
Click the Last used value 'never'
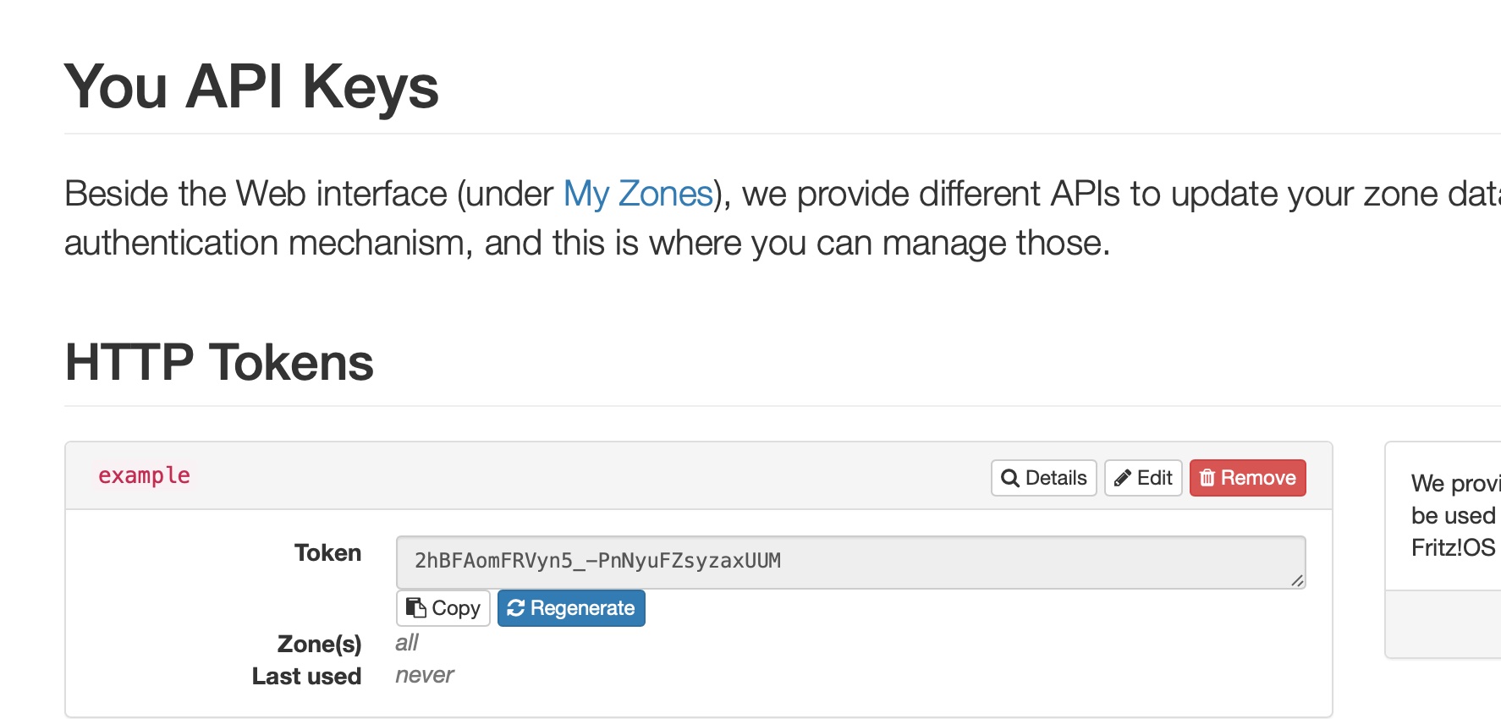point(425,675)
